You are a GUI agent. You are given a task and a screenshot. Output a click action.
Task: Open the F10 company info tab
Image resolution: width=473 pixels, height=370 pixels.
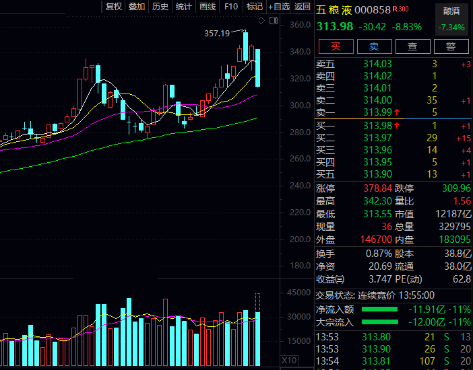(x=231, y=6)
